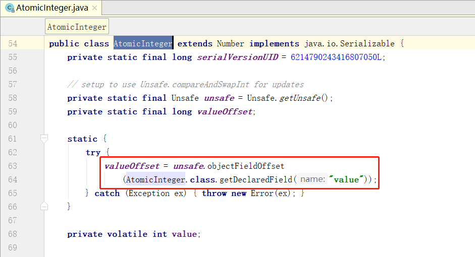Click 'Exception ex' parameter on line 65
Image resolution: width=475 pixels, height=257 pixels.
[155, 193]
